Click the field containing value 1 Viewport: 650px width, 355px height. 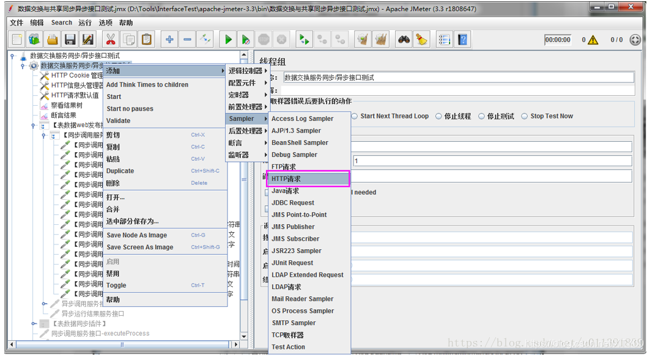[x=492, y=161]
